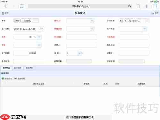160x120 pixels.
Task: Click the company name footer text
Action: click(80, 117)
